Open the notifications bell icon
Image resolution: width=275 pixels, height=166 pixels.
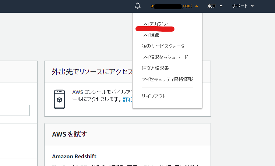pos(138,6)
